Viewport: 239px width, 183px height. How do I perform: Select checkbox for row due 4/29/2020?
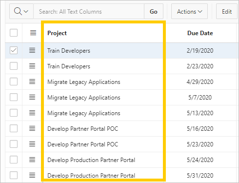pyautogui.click(x=14, y=81)
